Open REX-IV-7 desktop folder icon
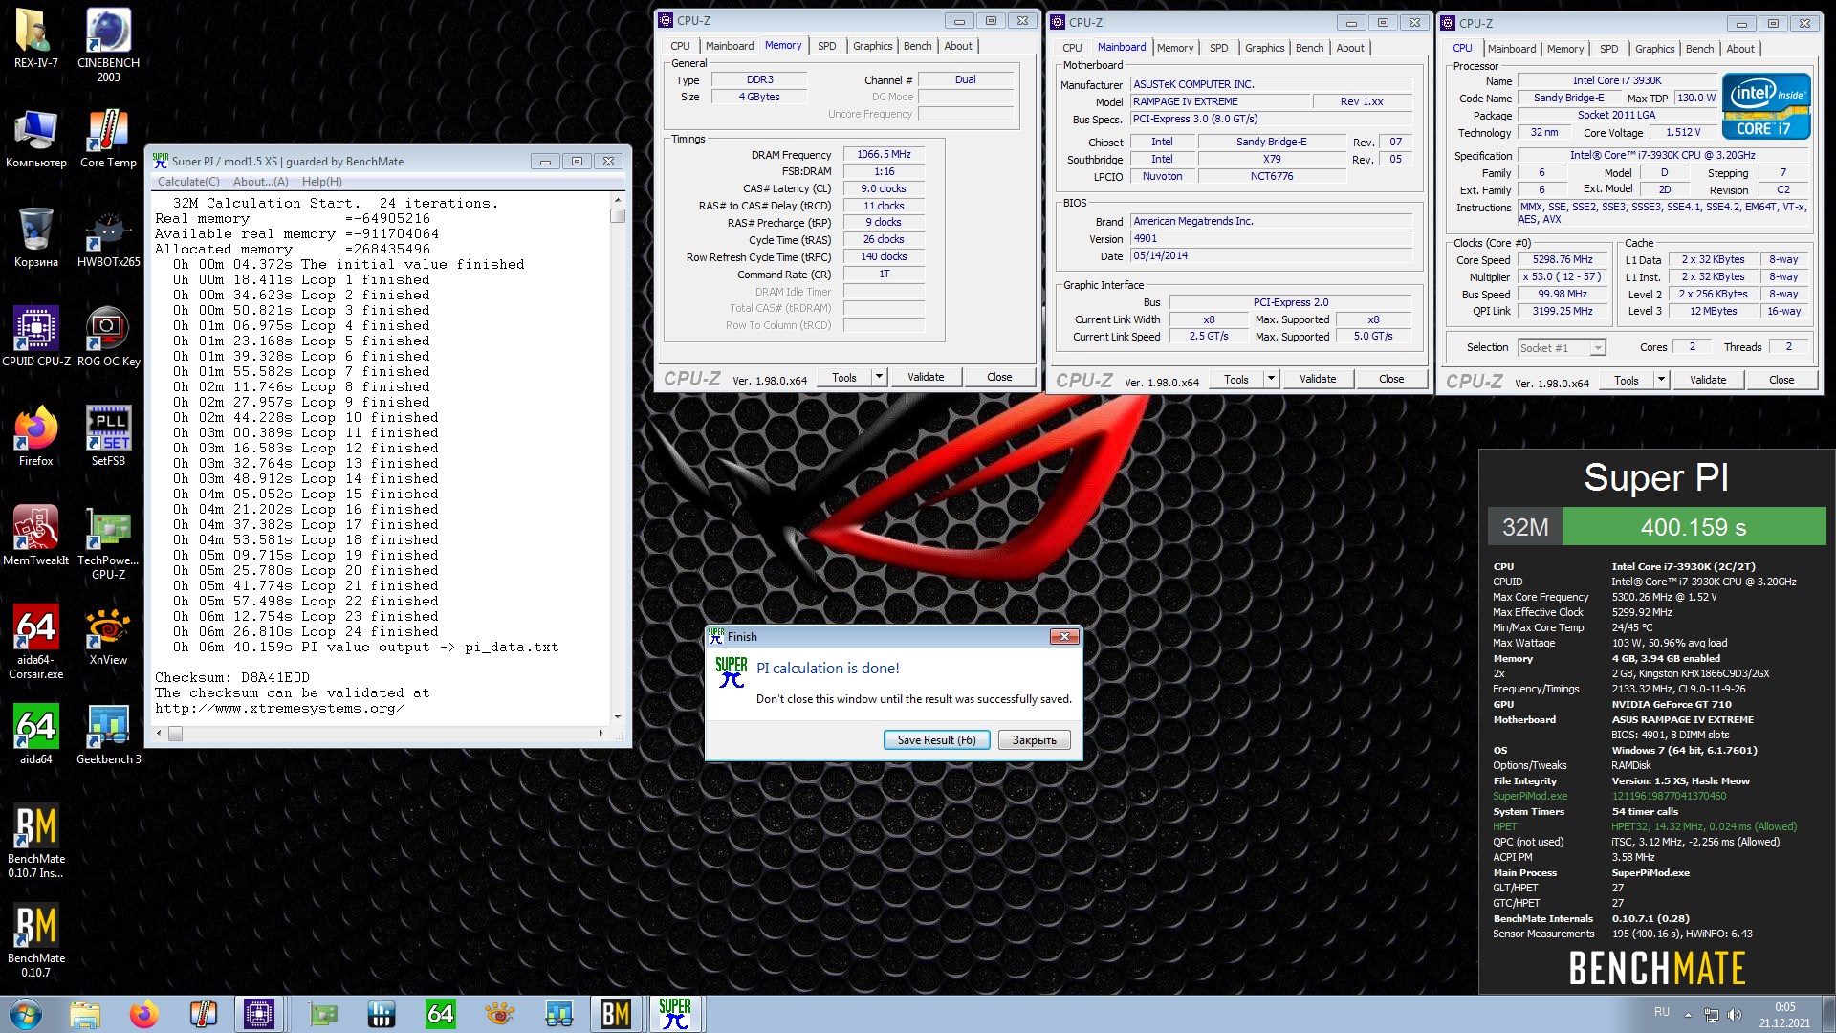The height and width of the screenshot is (1033, 1836). (x=35, y=38)
